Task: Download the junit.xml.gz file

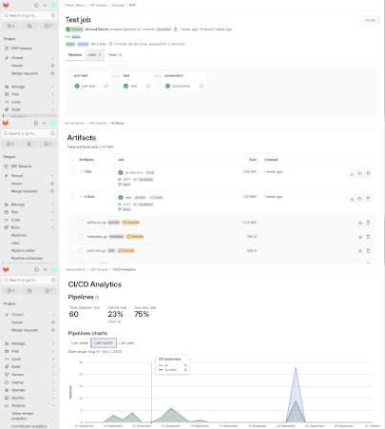Action: (x=360, y=251)
